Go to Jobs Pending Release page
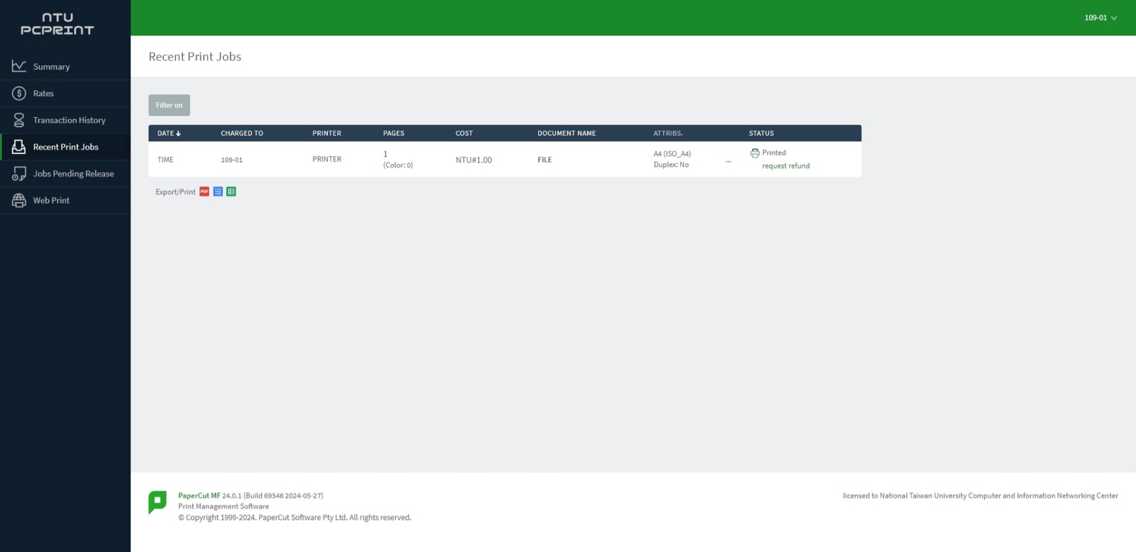The image size is (1136, 552). pyautogui.click(x=73, y=173)
